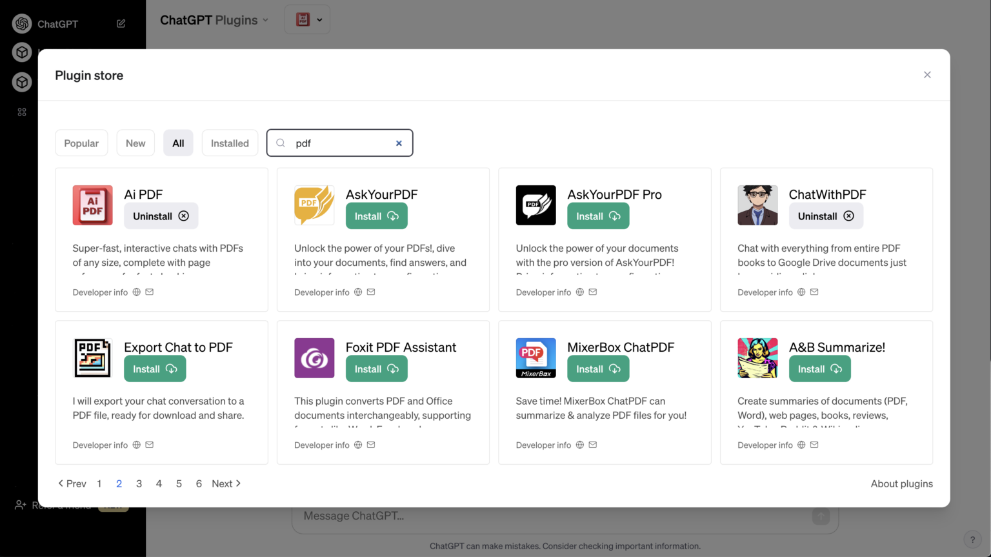Show the Installed plugins tab
The width and height of the screenshot is (991, 557).
pyautogui.click(x=230, y=143)
